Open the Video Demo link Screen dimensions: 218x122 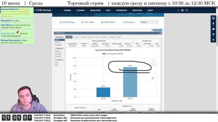[108, 22]
